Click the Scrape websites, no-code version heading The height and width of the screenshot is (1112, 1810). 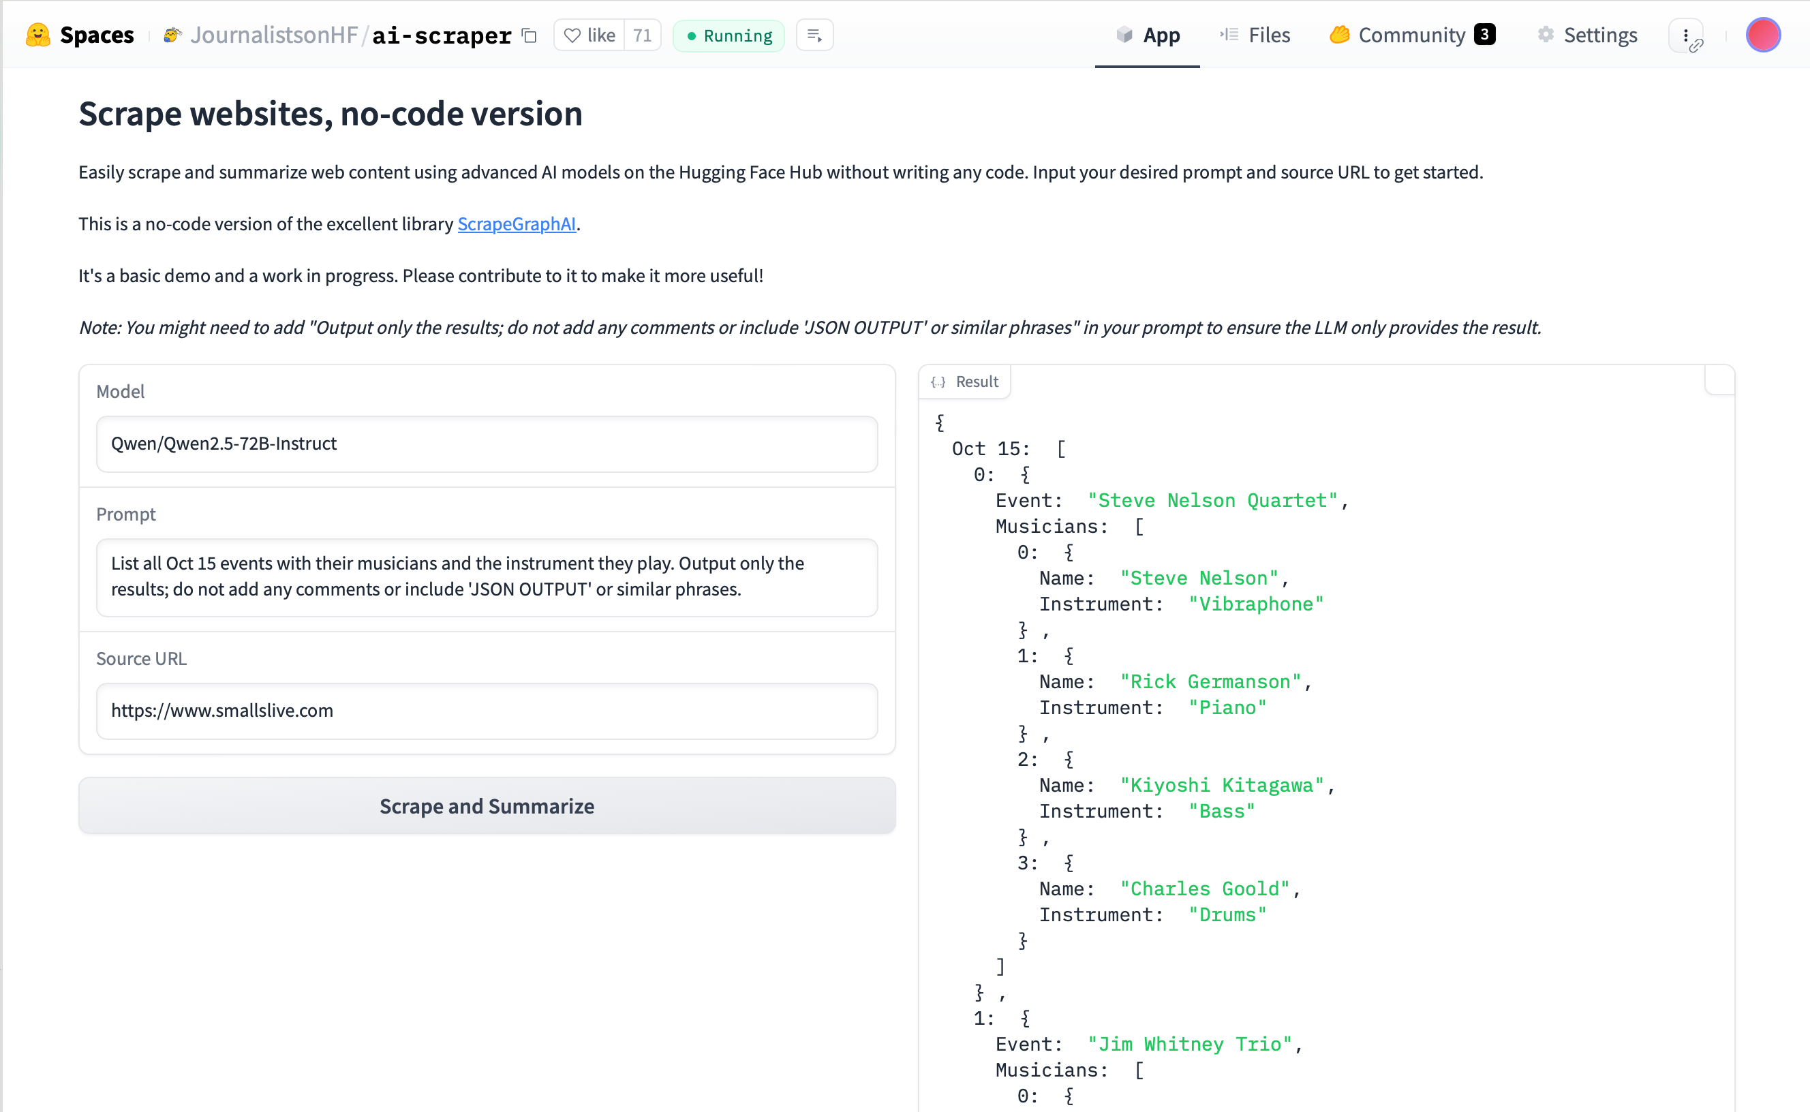[x=331, y=114]
